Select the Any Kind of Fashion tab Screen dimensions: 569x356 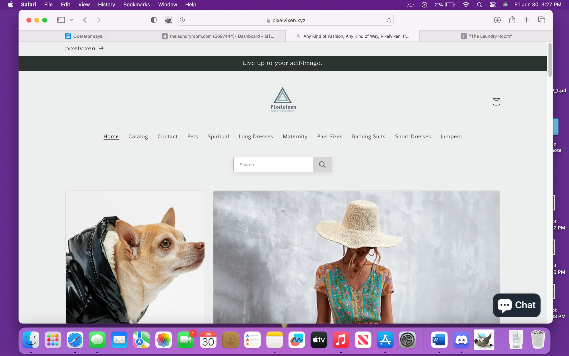352,36
